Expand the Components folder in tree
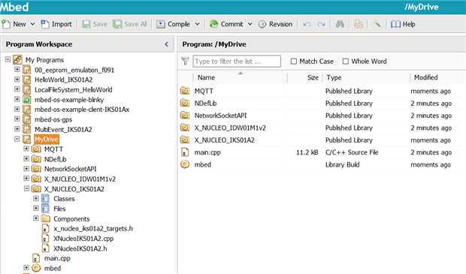The width and height of the screenshot is (466, 274). (36, 218)
